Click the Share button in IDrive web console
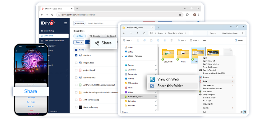 click(x=103, y=43)
